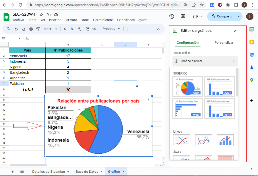This screenshot has width=258, height=176.
Task: Close the Editor de gráficos panel
Action: tap(235, 31)
